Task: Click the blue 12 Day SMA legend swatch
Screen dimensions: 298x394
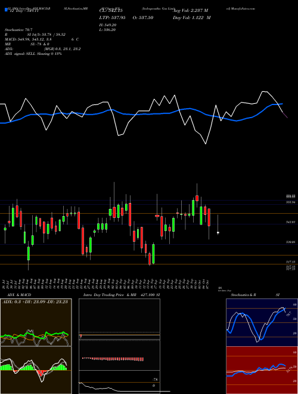Action: click(6, 10)
